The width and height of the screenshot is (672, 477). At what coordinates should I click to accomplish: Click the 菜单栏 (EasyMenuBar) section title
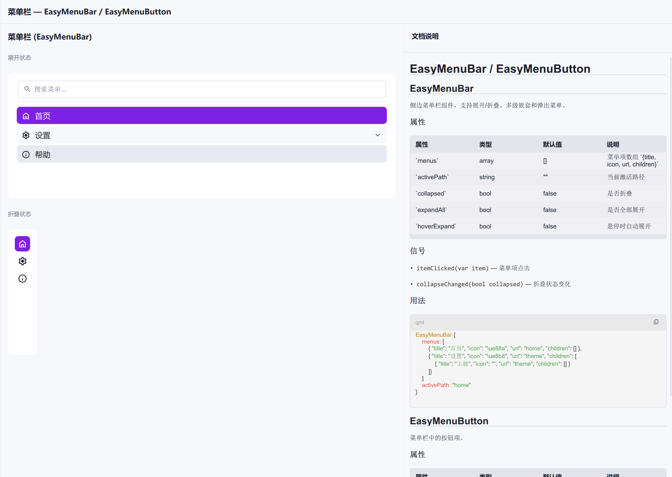50,37
